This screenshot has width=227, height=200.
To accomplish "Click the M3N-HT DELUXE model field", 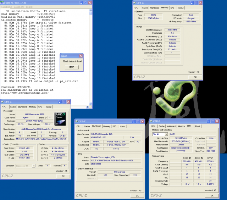I will 106,137.
